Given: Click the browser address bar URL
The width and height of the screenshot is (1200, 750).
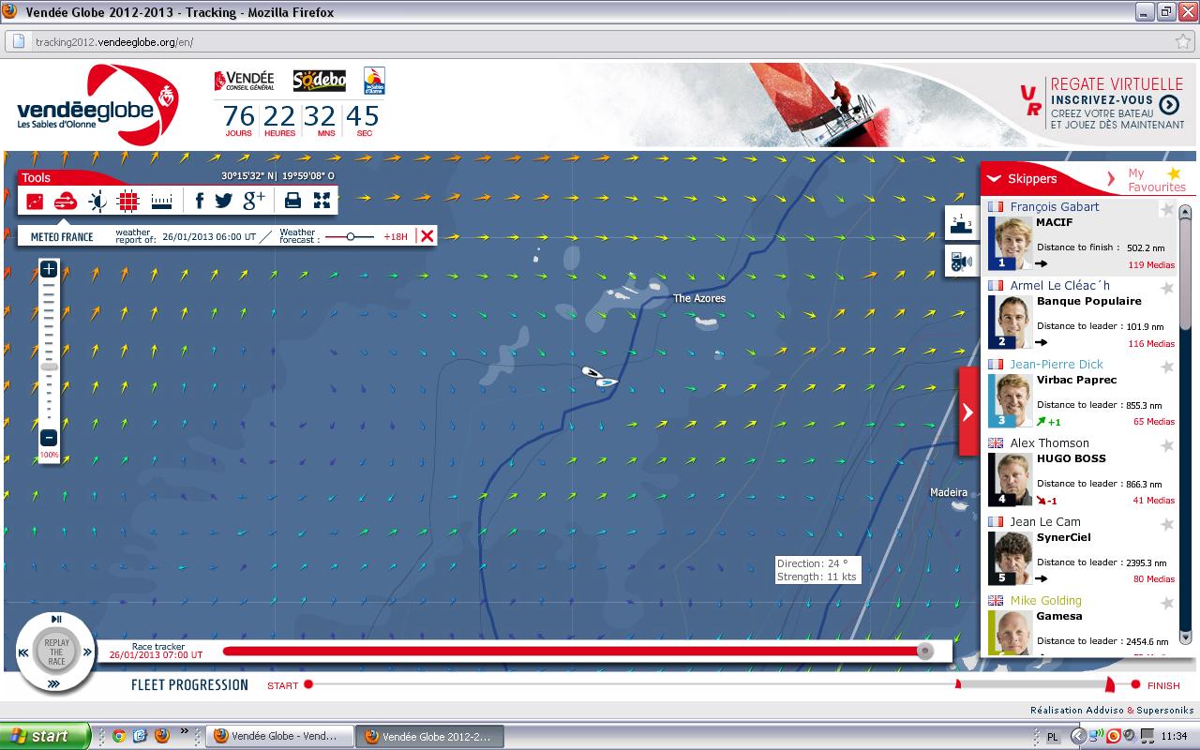Looking at the screenshot, I should click(x=114, y=42).
